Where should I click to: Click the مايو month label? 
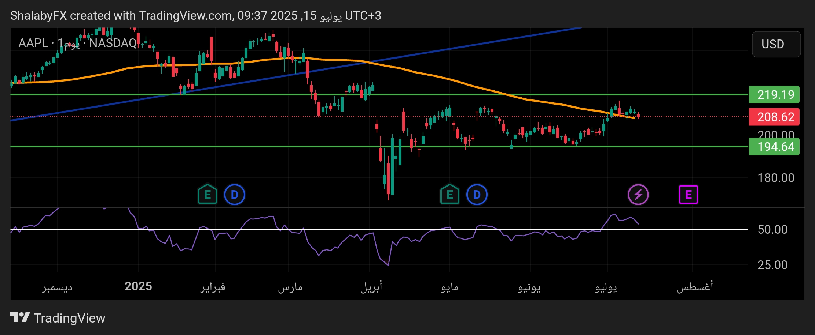click(x=450, y=287)
